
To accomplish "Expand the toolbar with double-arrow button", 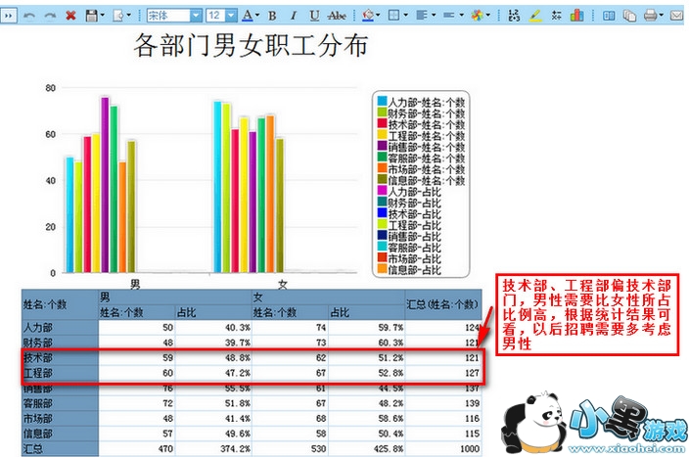I will click(x=9, y=16).
